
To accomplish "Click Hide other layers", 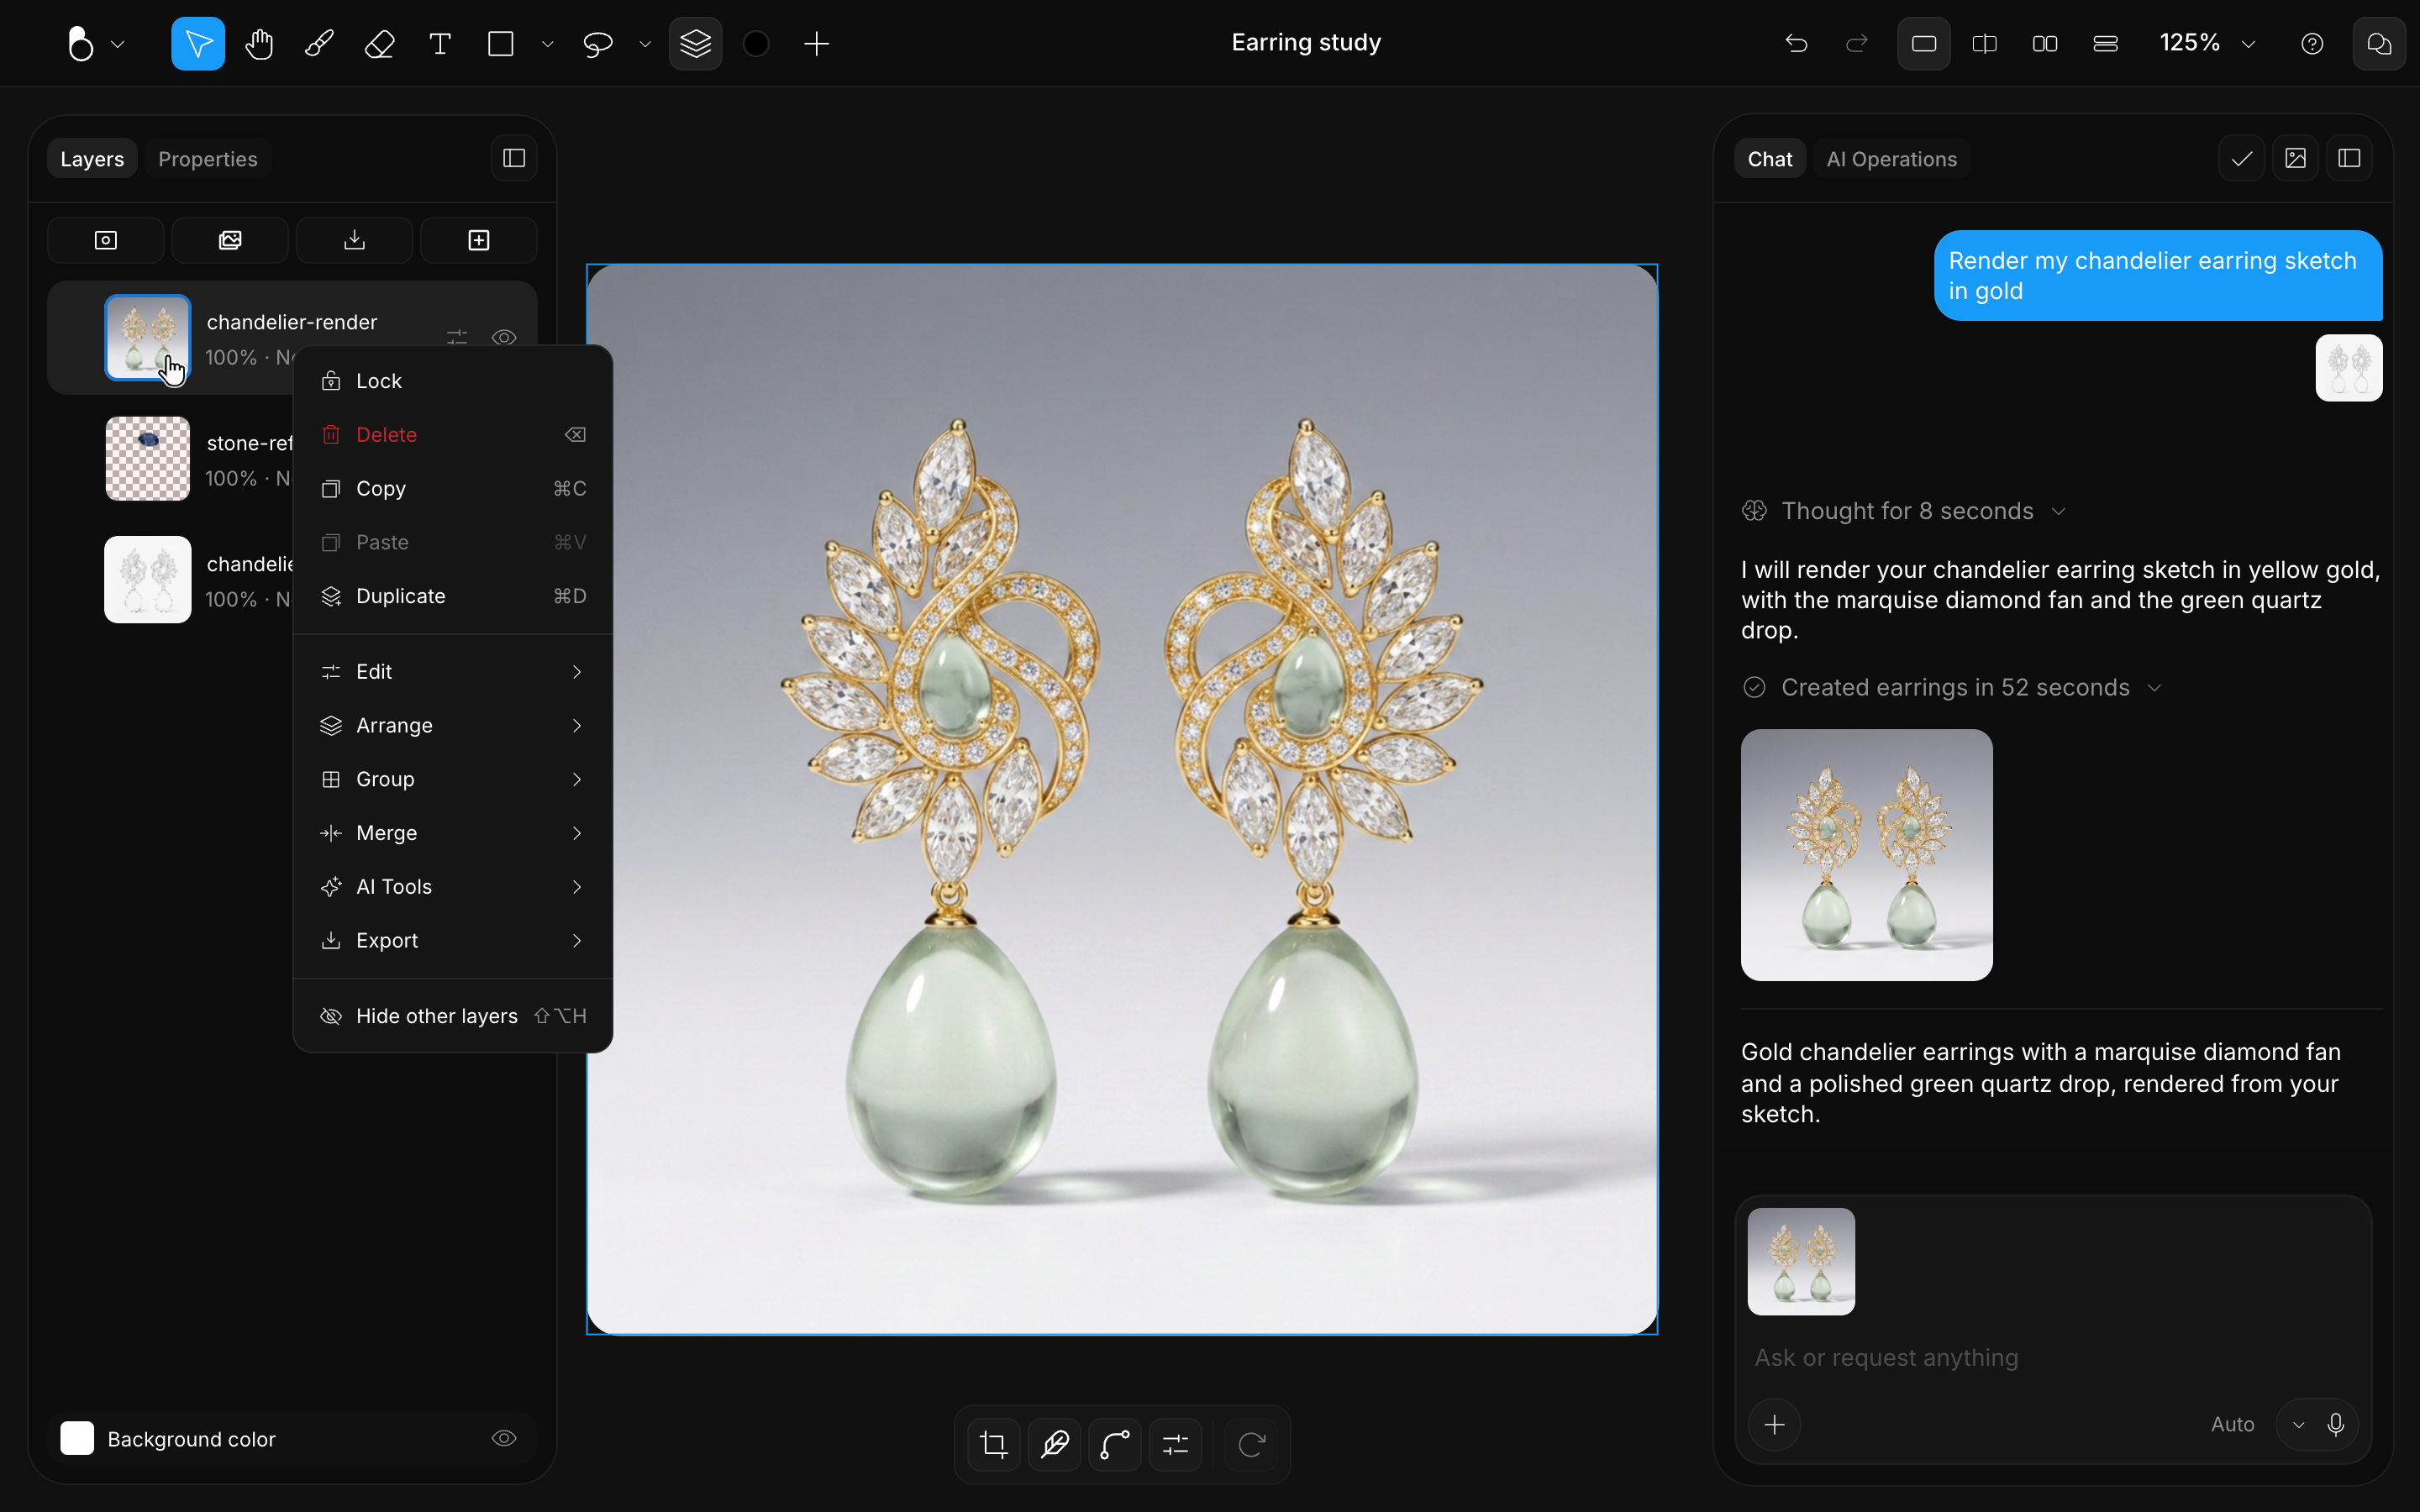I will pos(453,1016).
